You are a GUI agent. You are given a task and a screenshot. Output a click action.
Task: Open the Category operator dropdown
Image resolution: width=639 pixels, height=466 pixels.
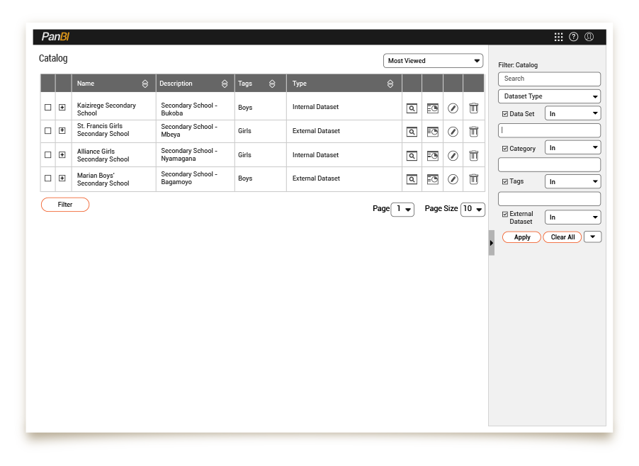click(x=572, y=148)
